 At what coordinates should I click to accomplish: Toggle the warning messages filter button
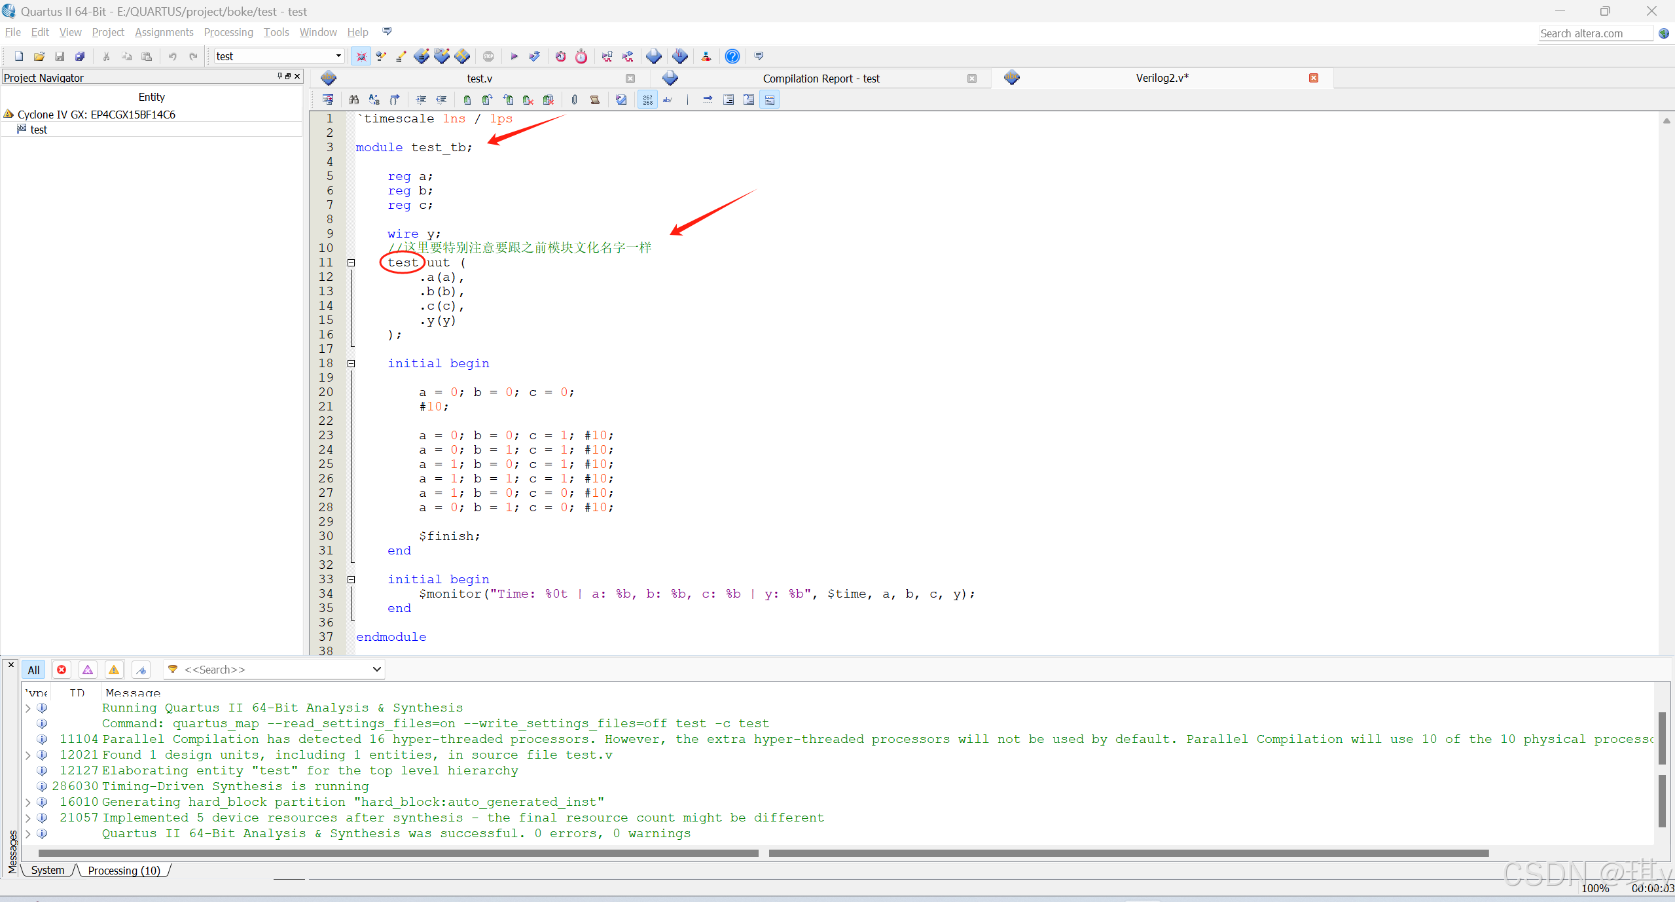pyautogui.click(x=114, y=670)
